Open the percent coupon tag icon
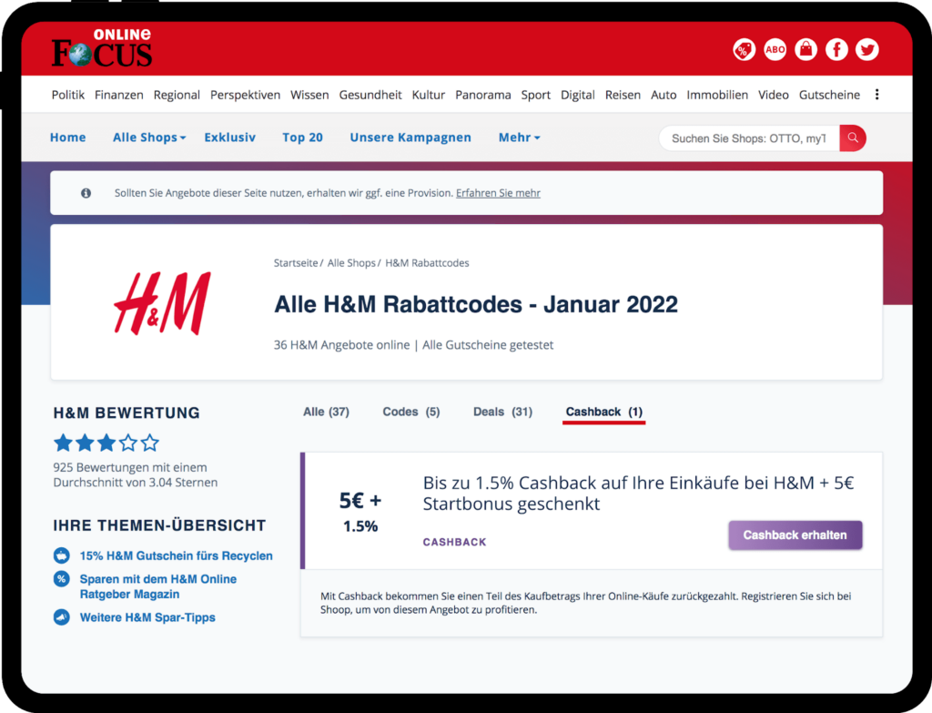The height and width of the screenshot is (713, 932). (x=744, y=49)
